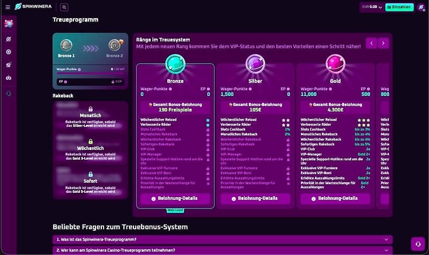429x255 pixels.
Task: Go to previous rank with left arrow
Action: (371, 43)
